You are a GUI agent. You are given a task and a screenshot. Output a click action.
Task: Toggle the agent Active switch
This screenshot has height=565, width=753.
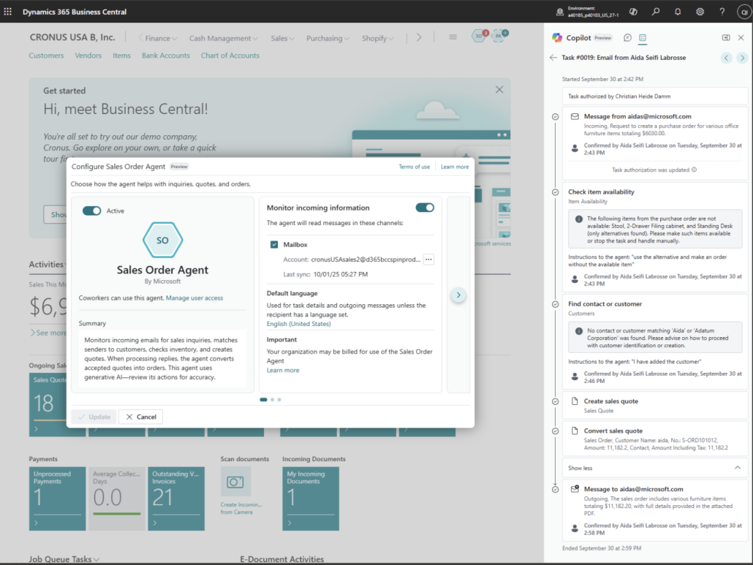[91, 211]
